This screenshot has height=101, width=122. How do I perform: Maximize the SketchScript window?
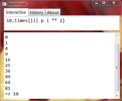[x=104, y=3]
